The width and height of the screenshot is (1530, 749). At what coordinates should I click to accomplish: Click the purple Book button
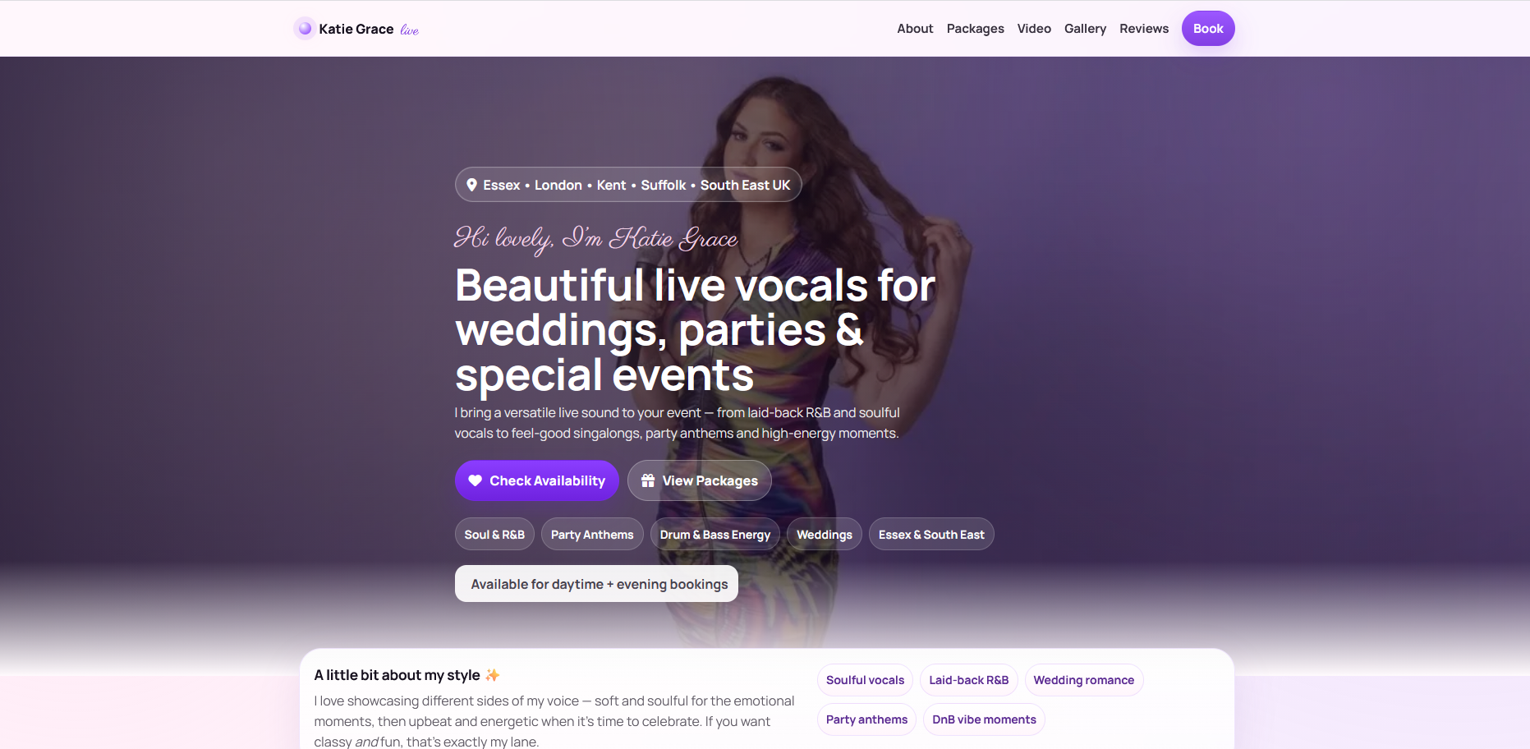[1208, 29]
